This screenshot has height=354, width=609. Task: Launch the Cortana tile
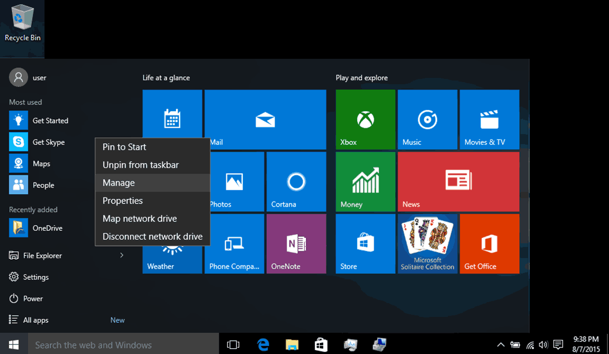[x=296, y=182]
